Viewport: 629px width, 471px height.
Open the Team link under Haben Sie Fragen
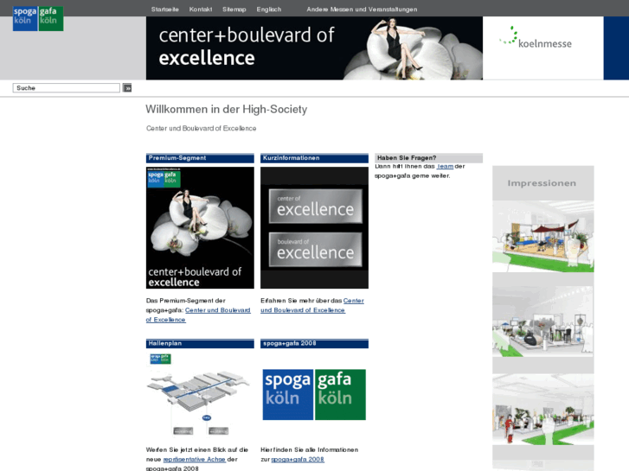click(446, 166)
